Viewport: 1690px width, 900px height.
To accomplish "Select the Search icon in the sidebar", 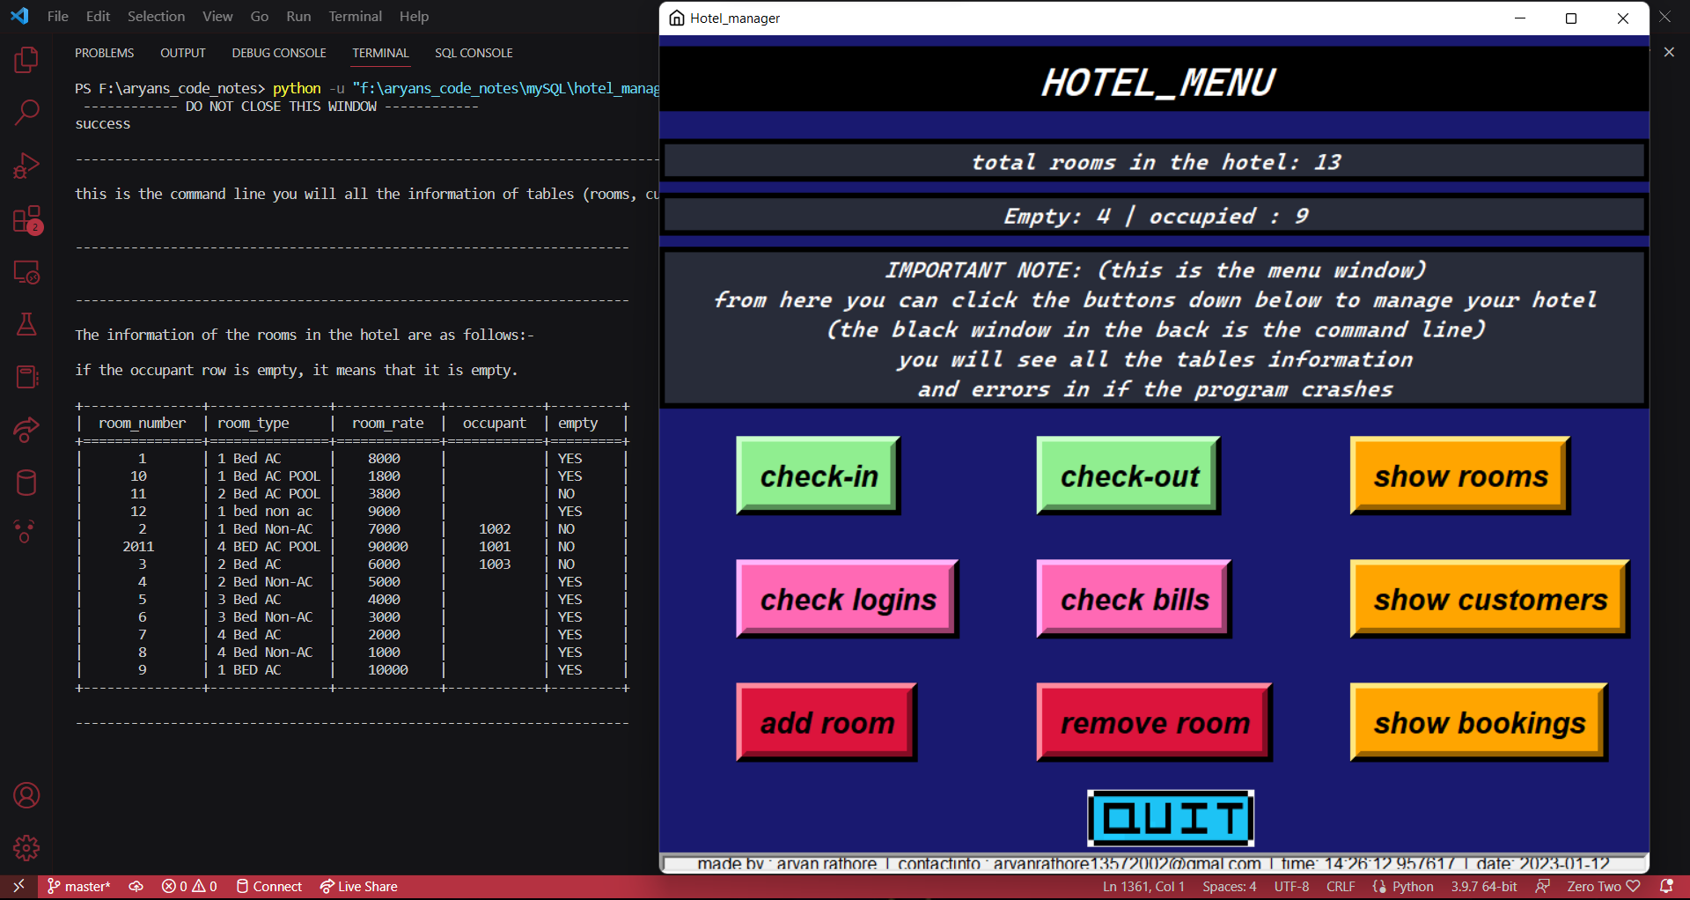I will pyautogui.click(x=26, y=113).
